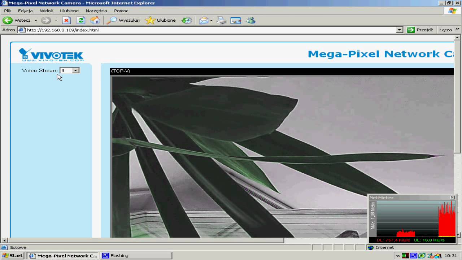The height and width of the screenshot is (260, 462).
Task: Click the forward navigation arrow icon
Action: pyautogui.click(x=46, y=20)
